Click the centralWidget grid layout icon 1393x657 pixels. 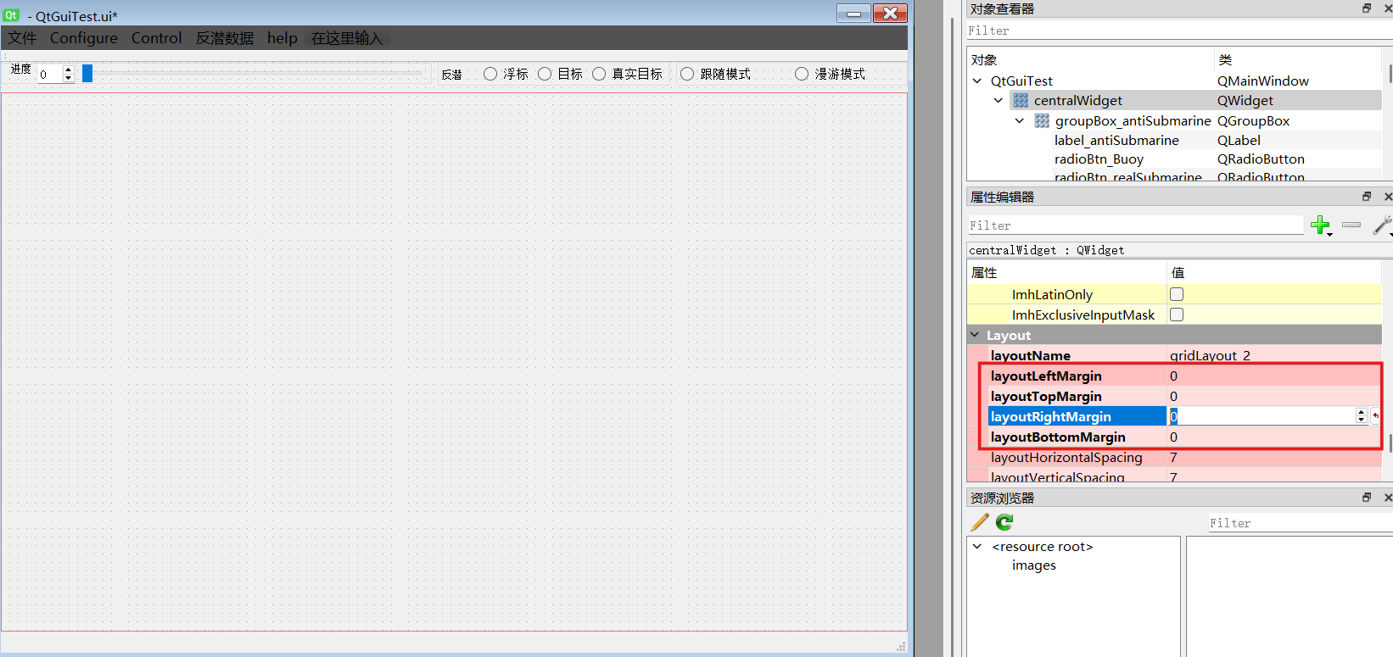[1021, 100]
